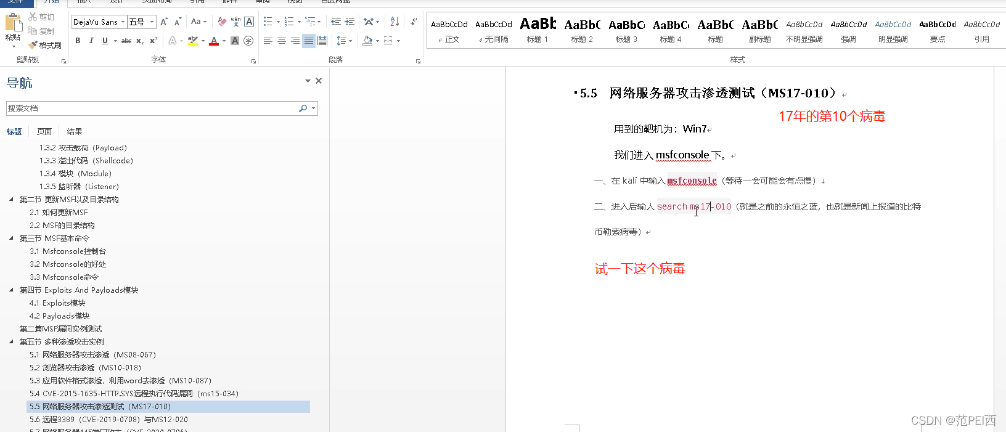This screenshot has width=1006, height=432.
Task: Open borders dropdown arrow
Action: pos(398,41)
